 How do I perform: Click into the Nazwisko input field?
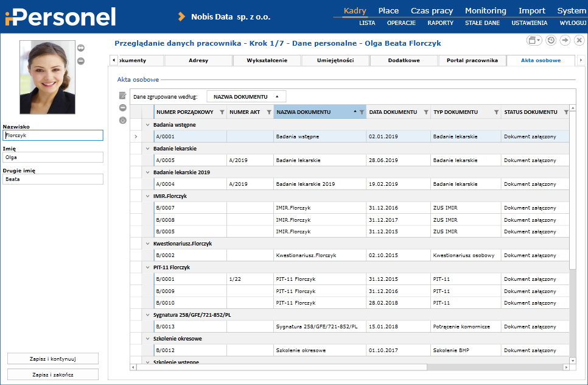(52, 135)
